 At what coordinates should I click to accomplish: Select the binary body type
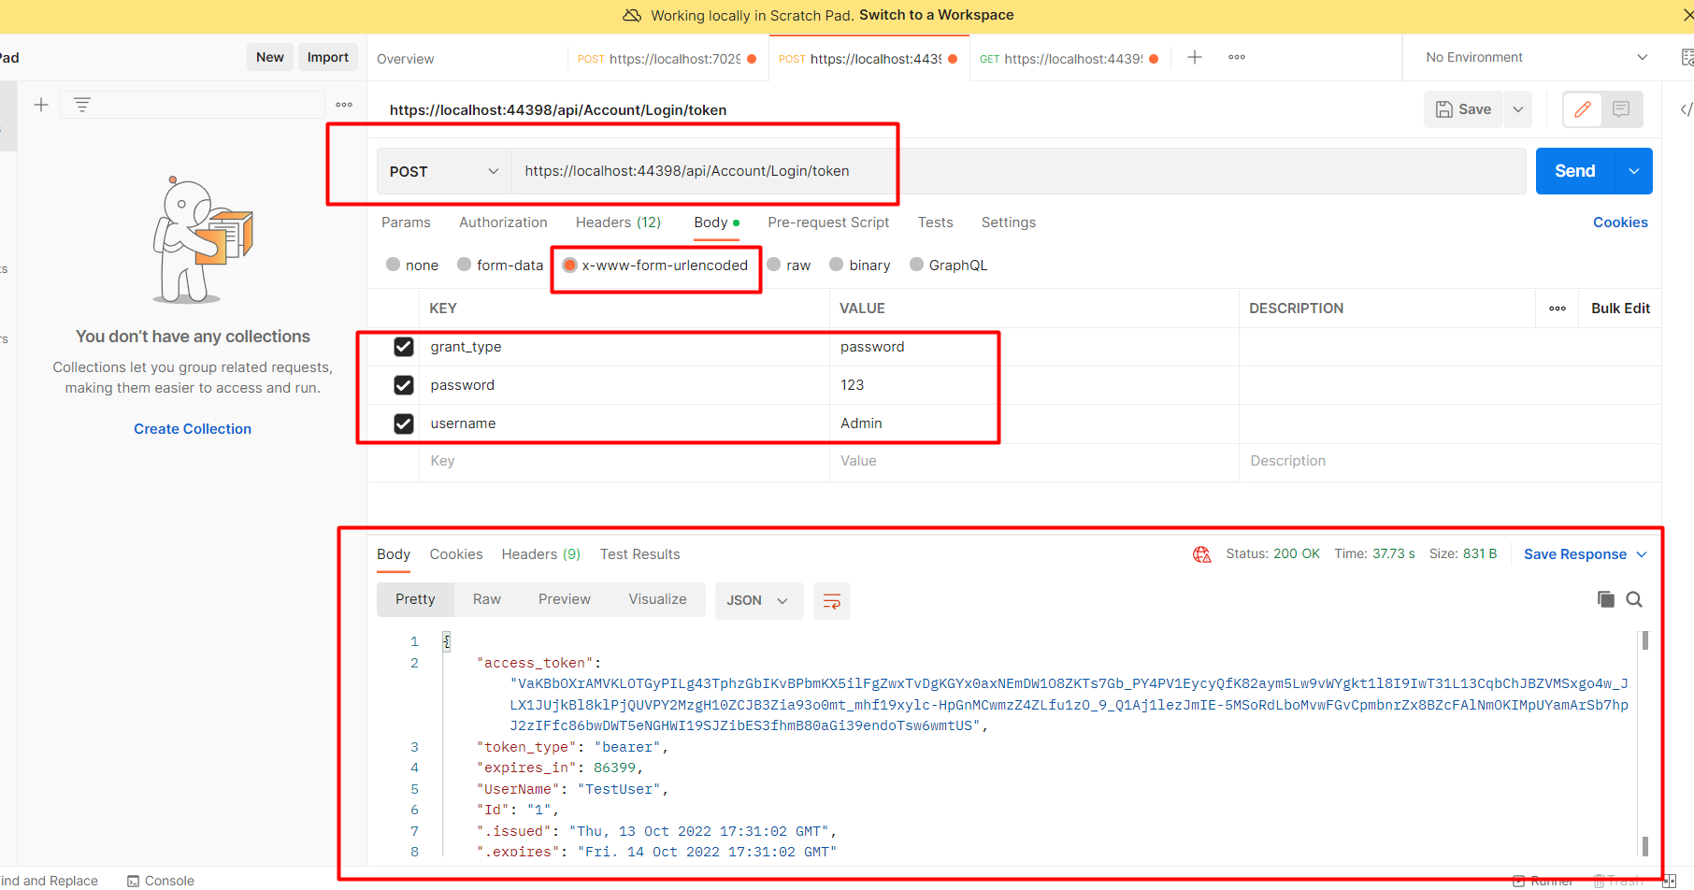coord(837,265)
